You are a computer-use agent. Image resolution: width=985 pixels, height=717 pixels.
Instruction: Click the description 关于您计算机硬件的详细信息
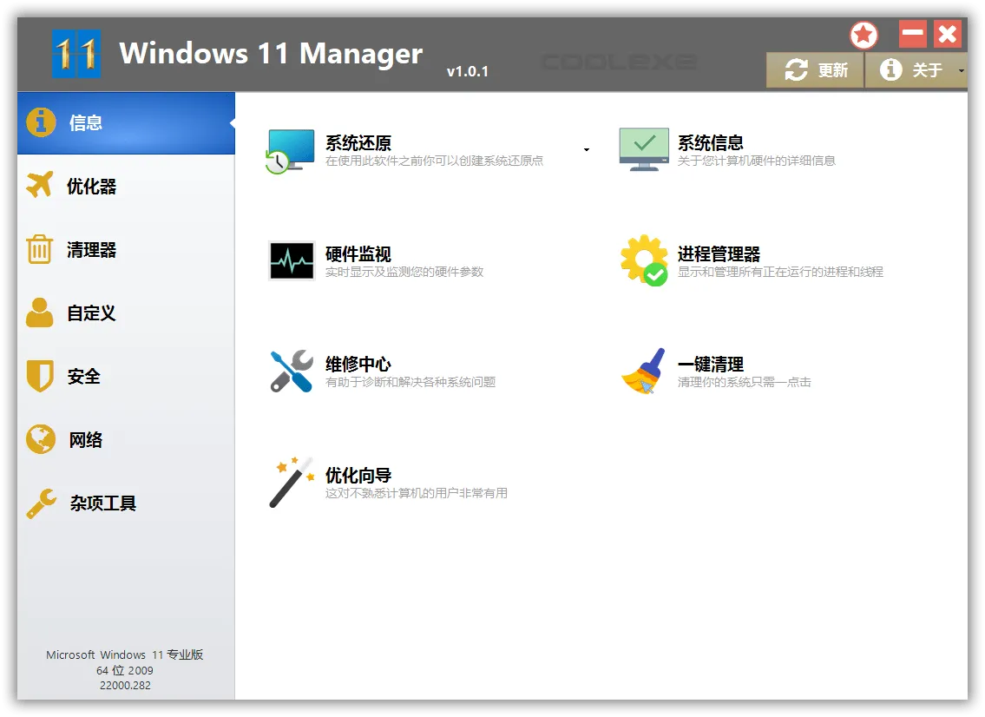click(757, 161)
